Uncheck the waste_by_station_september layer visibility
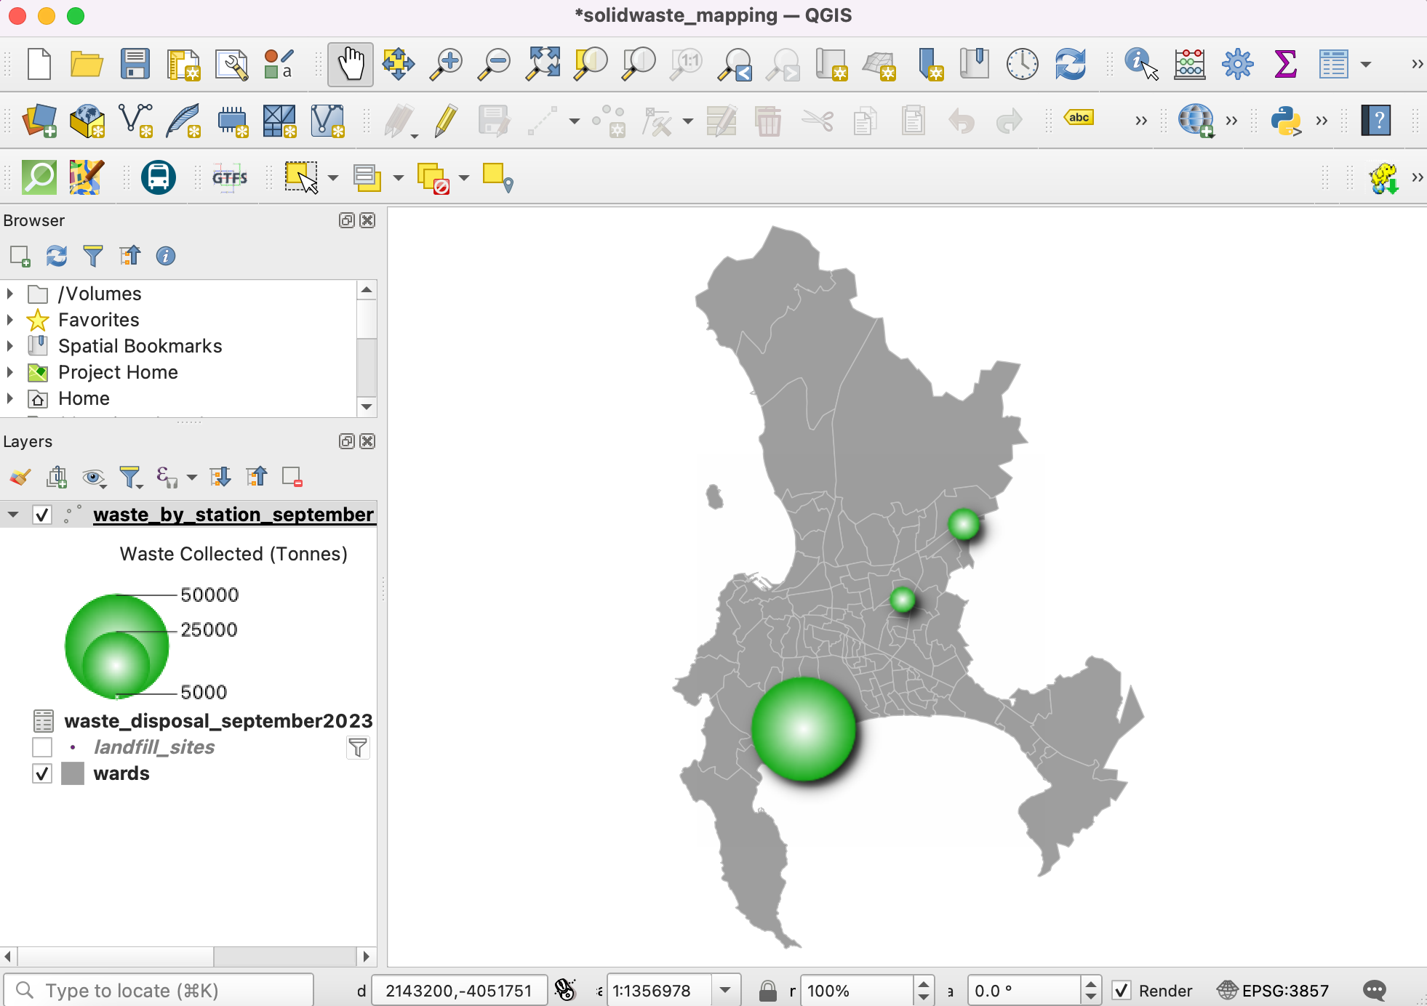 click(x=42, y=515)
